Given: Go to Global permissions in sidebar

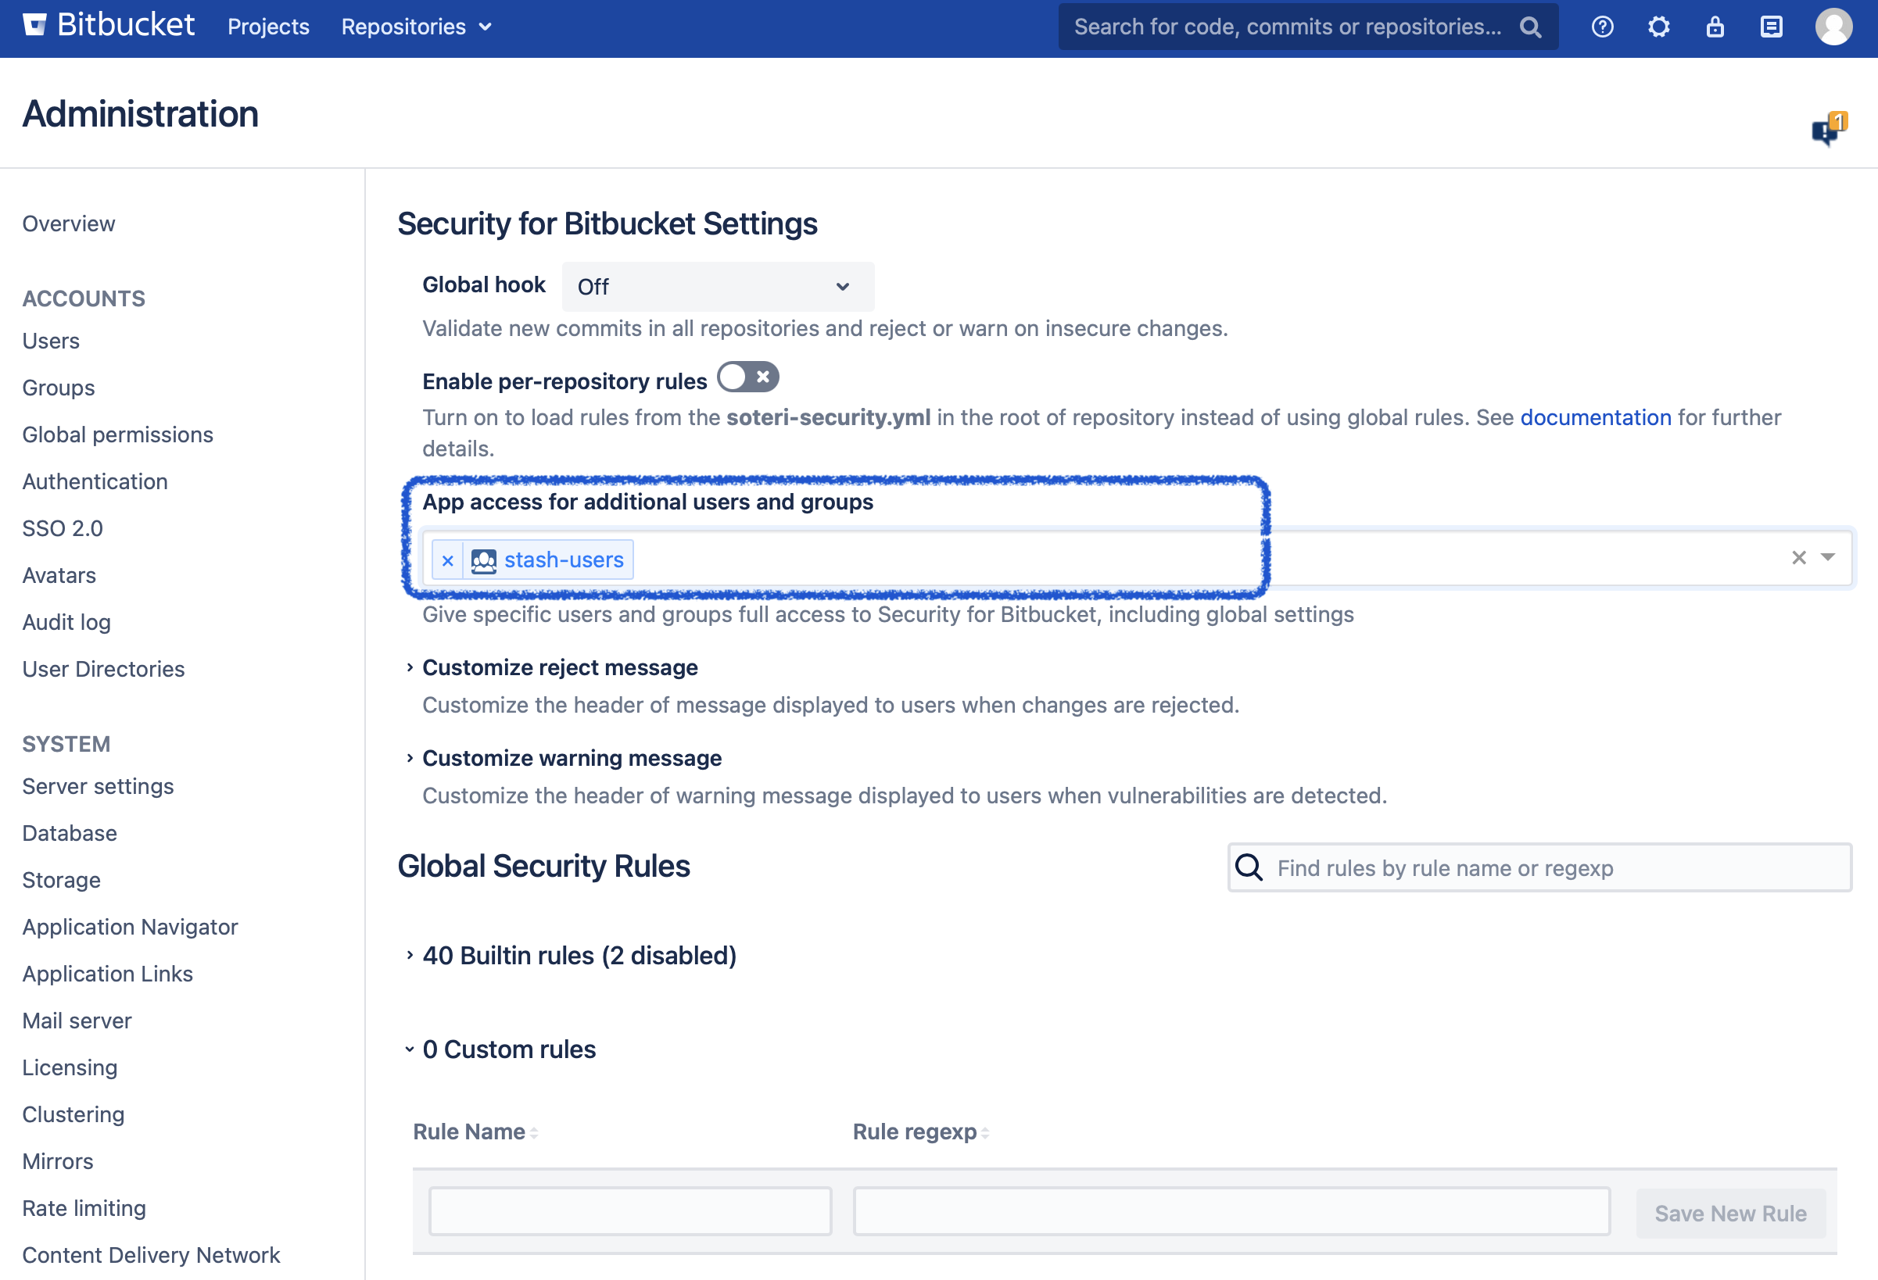Looking at the screenshot, I should [117, 434].
